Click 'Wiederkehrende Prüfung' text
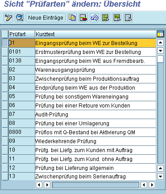166x194 pixels. click(x=66, y=141)
